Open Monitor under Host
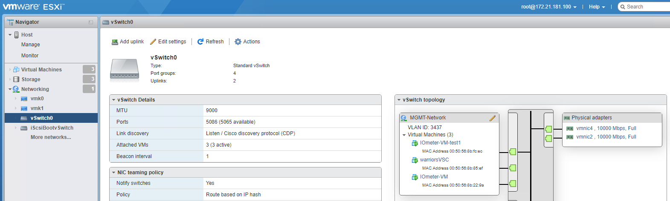Image resolution: width=670 pixels, height=201 pixels. [x=30, y=56]
